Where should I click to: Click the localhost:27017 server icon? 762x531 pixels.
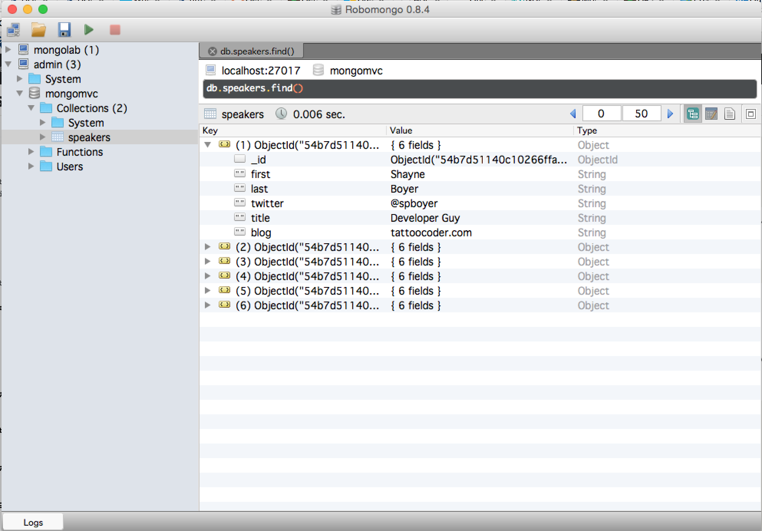pos(211,70)
